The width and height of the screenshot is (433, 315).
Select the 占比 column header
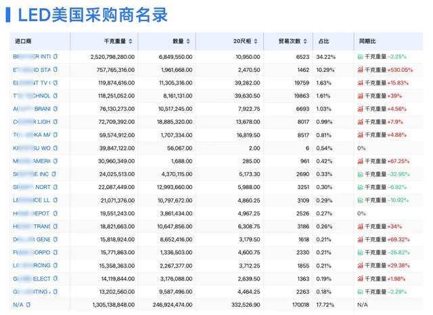coord(323,41)
